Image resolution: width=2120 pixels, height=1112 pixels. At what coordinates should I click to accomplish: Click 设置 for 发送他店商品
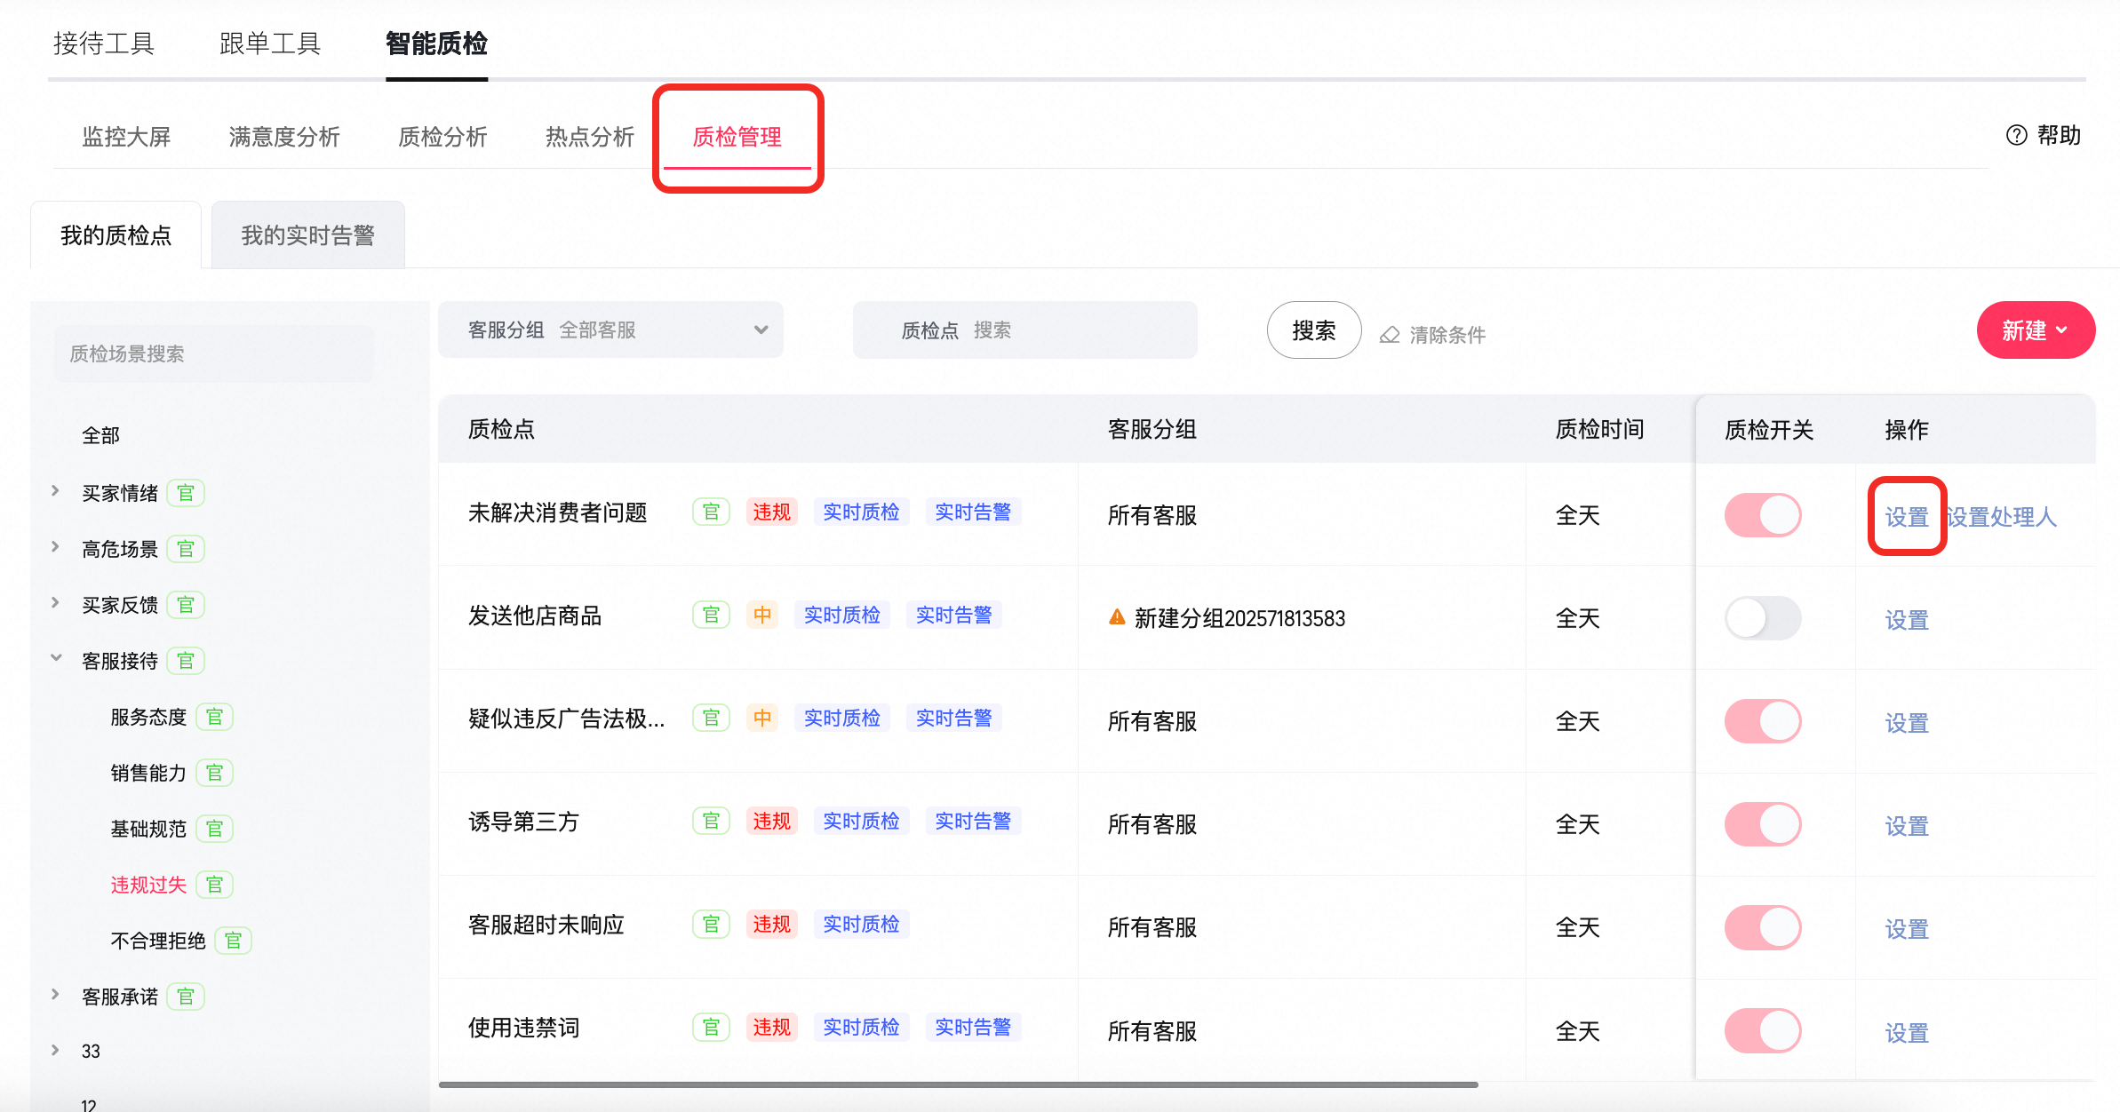pos(1907,620)
